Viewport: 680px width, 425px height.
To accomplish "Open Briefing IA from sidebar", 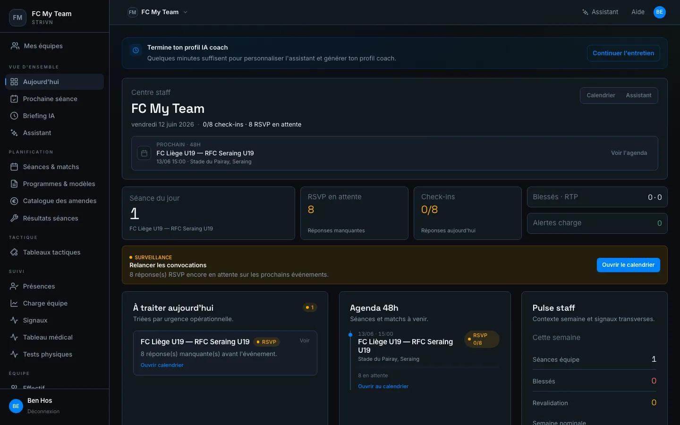I will click(x=55, y=116).
